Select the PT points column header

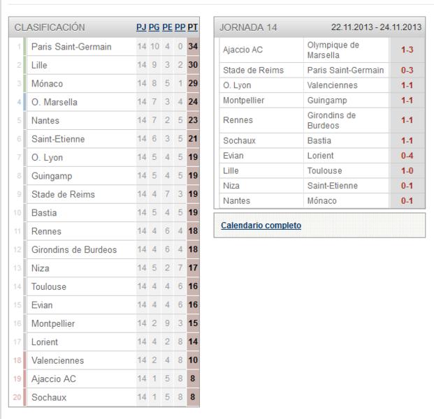pyautogui.click(x=193, y=27)
